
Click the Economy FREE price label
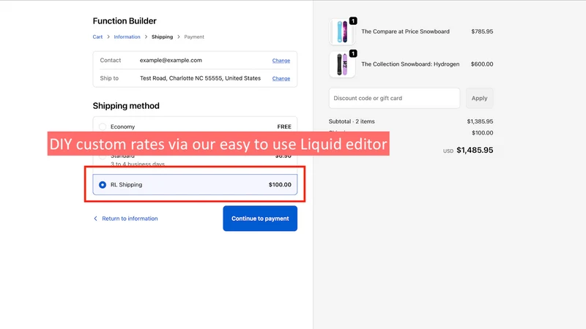[x=284, y=126]
